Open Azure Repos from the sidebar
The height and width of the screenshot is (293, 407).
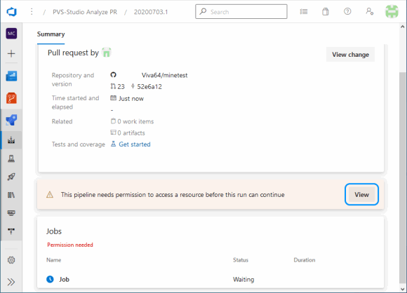point(11,98)
